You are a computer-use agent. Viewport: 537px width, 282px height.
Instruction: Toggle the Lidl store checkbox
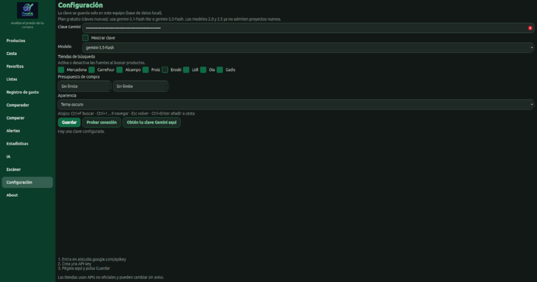pyautogui.click(x=186, y=70)
